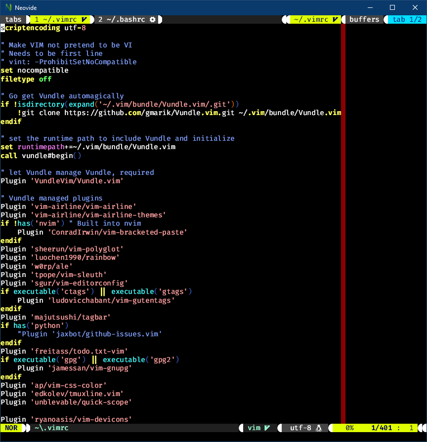Click the 'jamessan/vim-gnupg' plugin line
The height and width of the screenshot is (442, 427).
[x=75, y=368]
